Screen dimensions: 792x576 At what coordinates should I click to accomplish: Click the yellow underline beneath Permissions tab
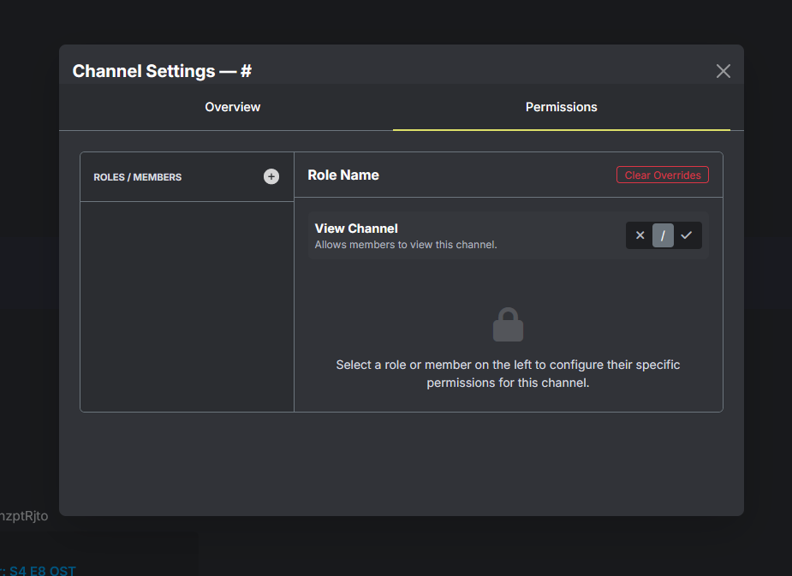561,129
